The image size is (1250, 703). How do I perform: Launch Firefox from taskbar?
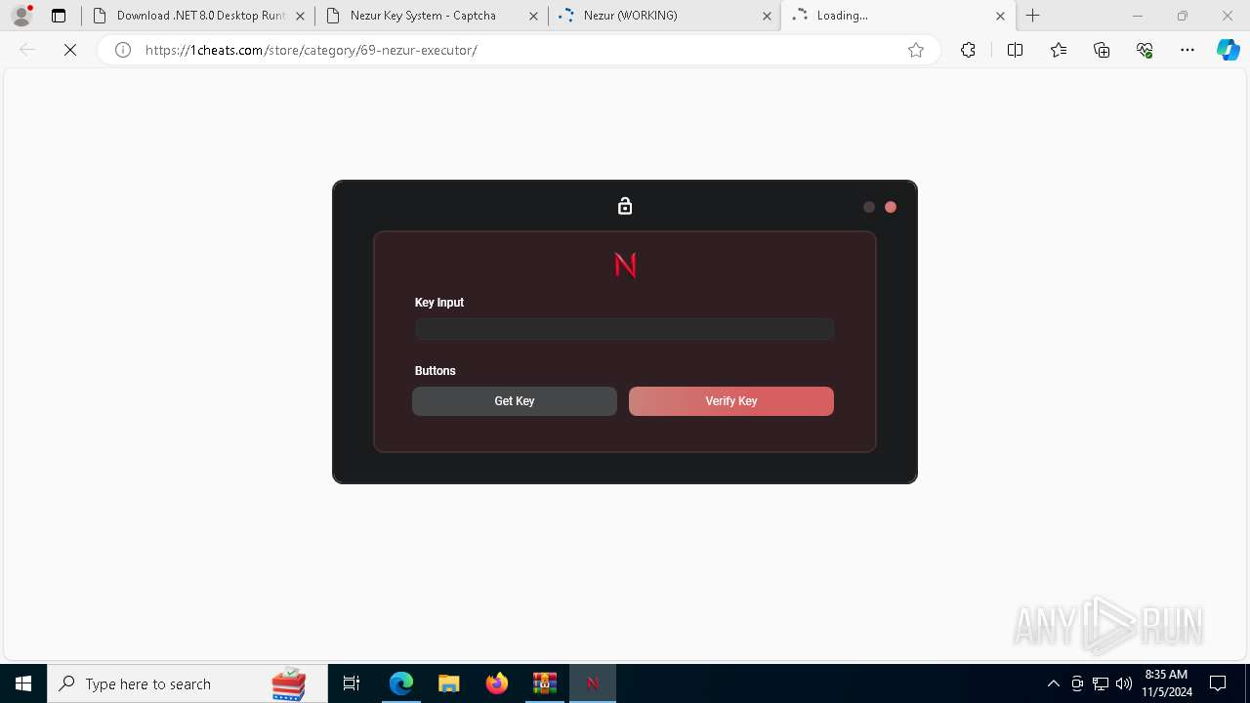pyautogui.click(x=496, y=683)
